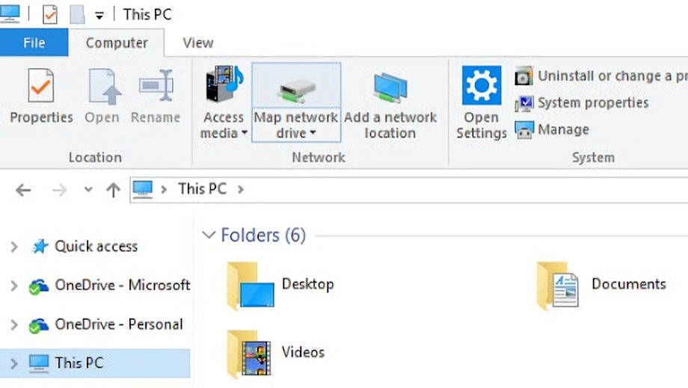Viewport: 688px width, 388px height.
Task: Click the Videos folder name
Action: pyautogui.click(x=303, y=352)
